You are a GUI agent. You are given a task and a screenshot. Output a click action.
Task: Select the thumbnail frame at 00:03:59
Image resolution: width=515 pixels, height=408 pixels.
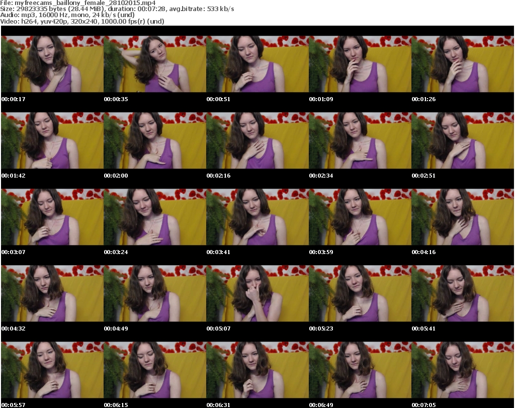pos(360,217)
